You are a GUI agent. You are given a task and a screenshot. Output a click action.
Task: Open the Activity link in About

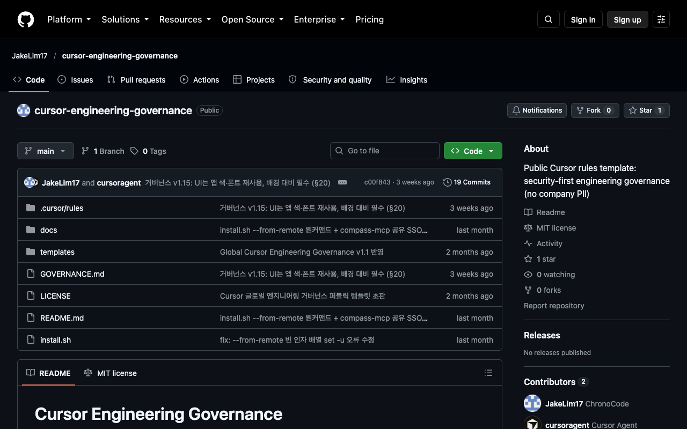point(543,243)
